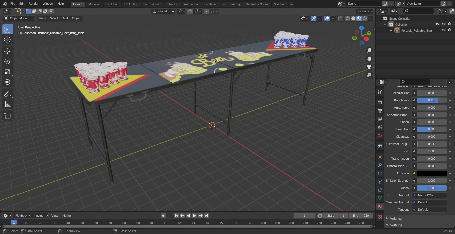The image size is (455, 234).
Task: Toggle X-ray display mode
Action: pyautogui.click(x=340, y=18)
